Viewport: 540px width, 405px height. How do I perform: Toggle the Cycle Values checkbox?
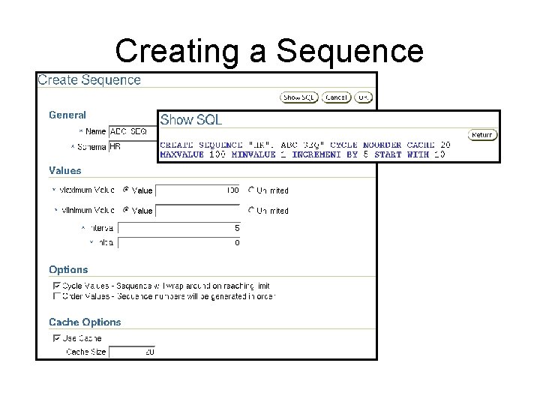tap(57, 286)
